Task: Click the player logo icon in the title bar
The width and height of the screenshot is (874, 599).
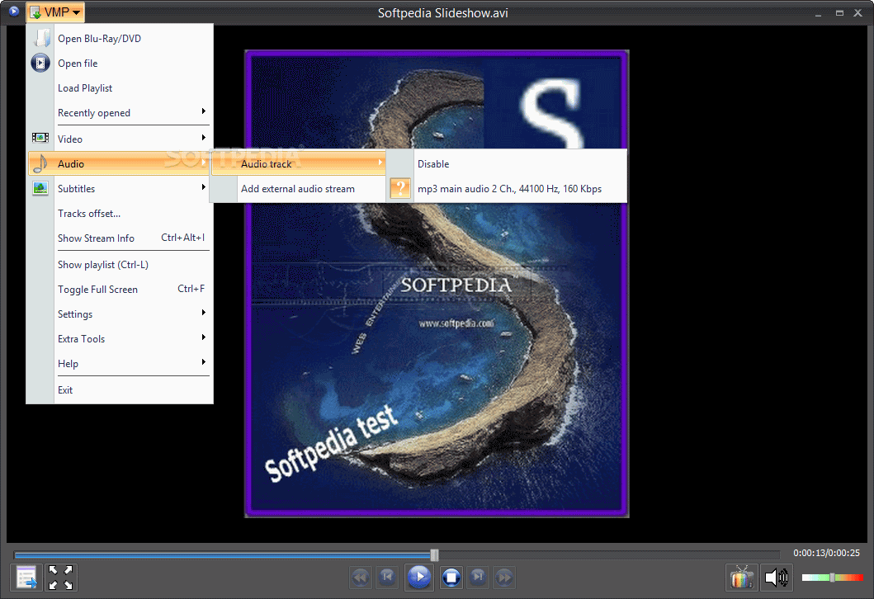Action: tap(13, 12)
